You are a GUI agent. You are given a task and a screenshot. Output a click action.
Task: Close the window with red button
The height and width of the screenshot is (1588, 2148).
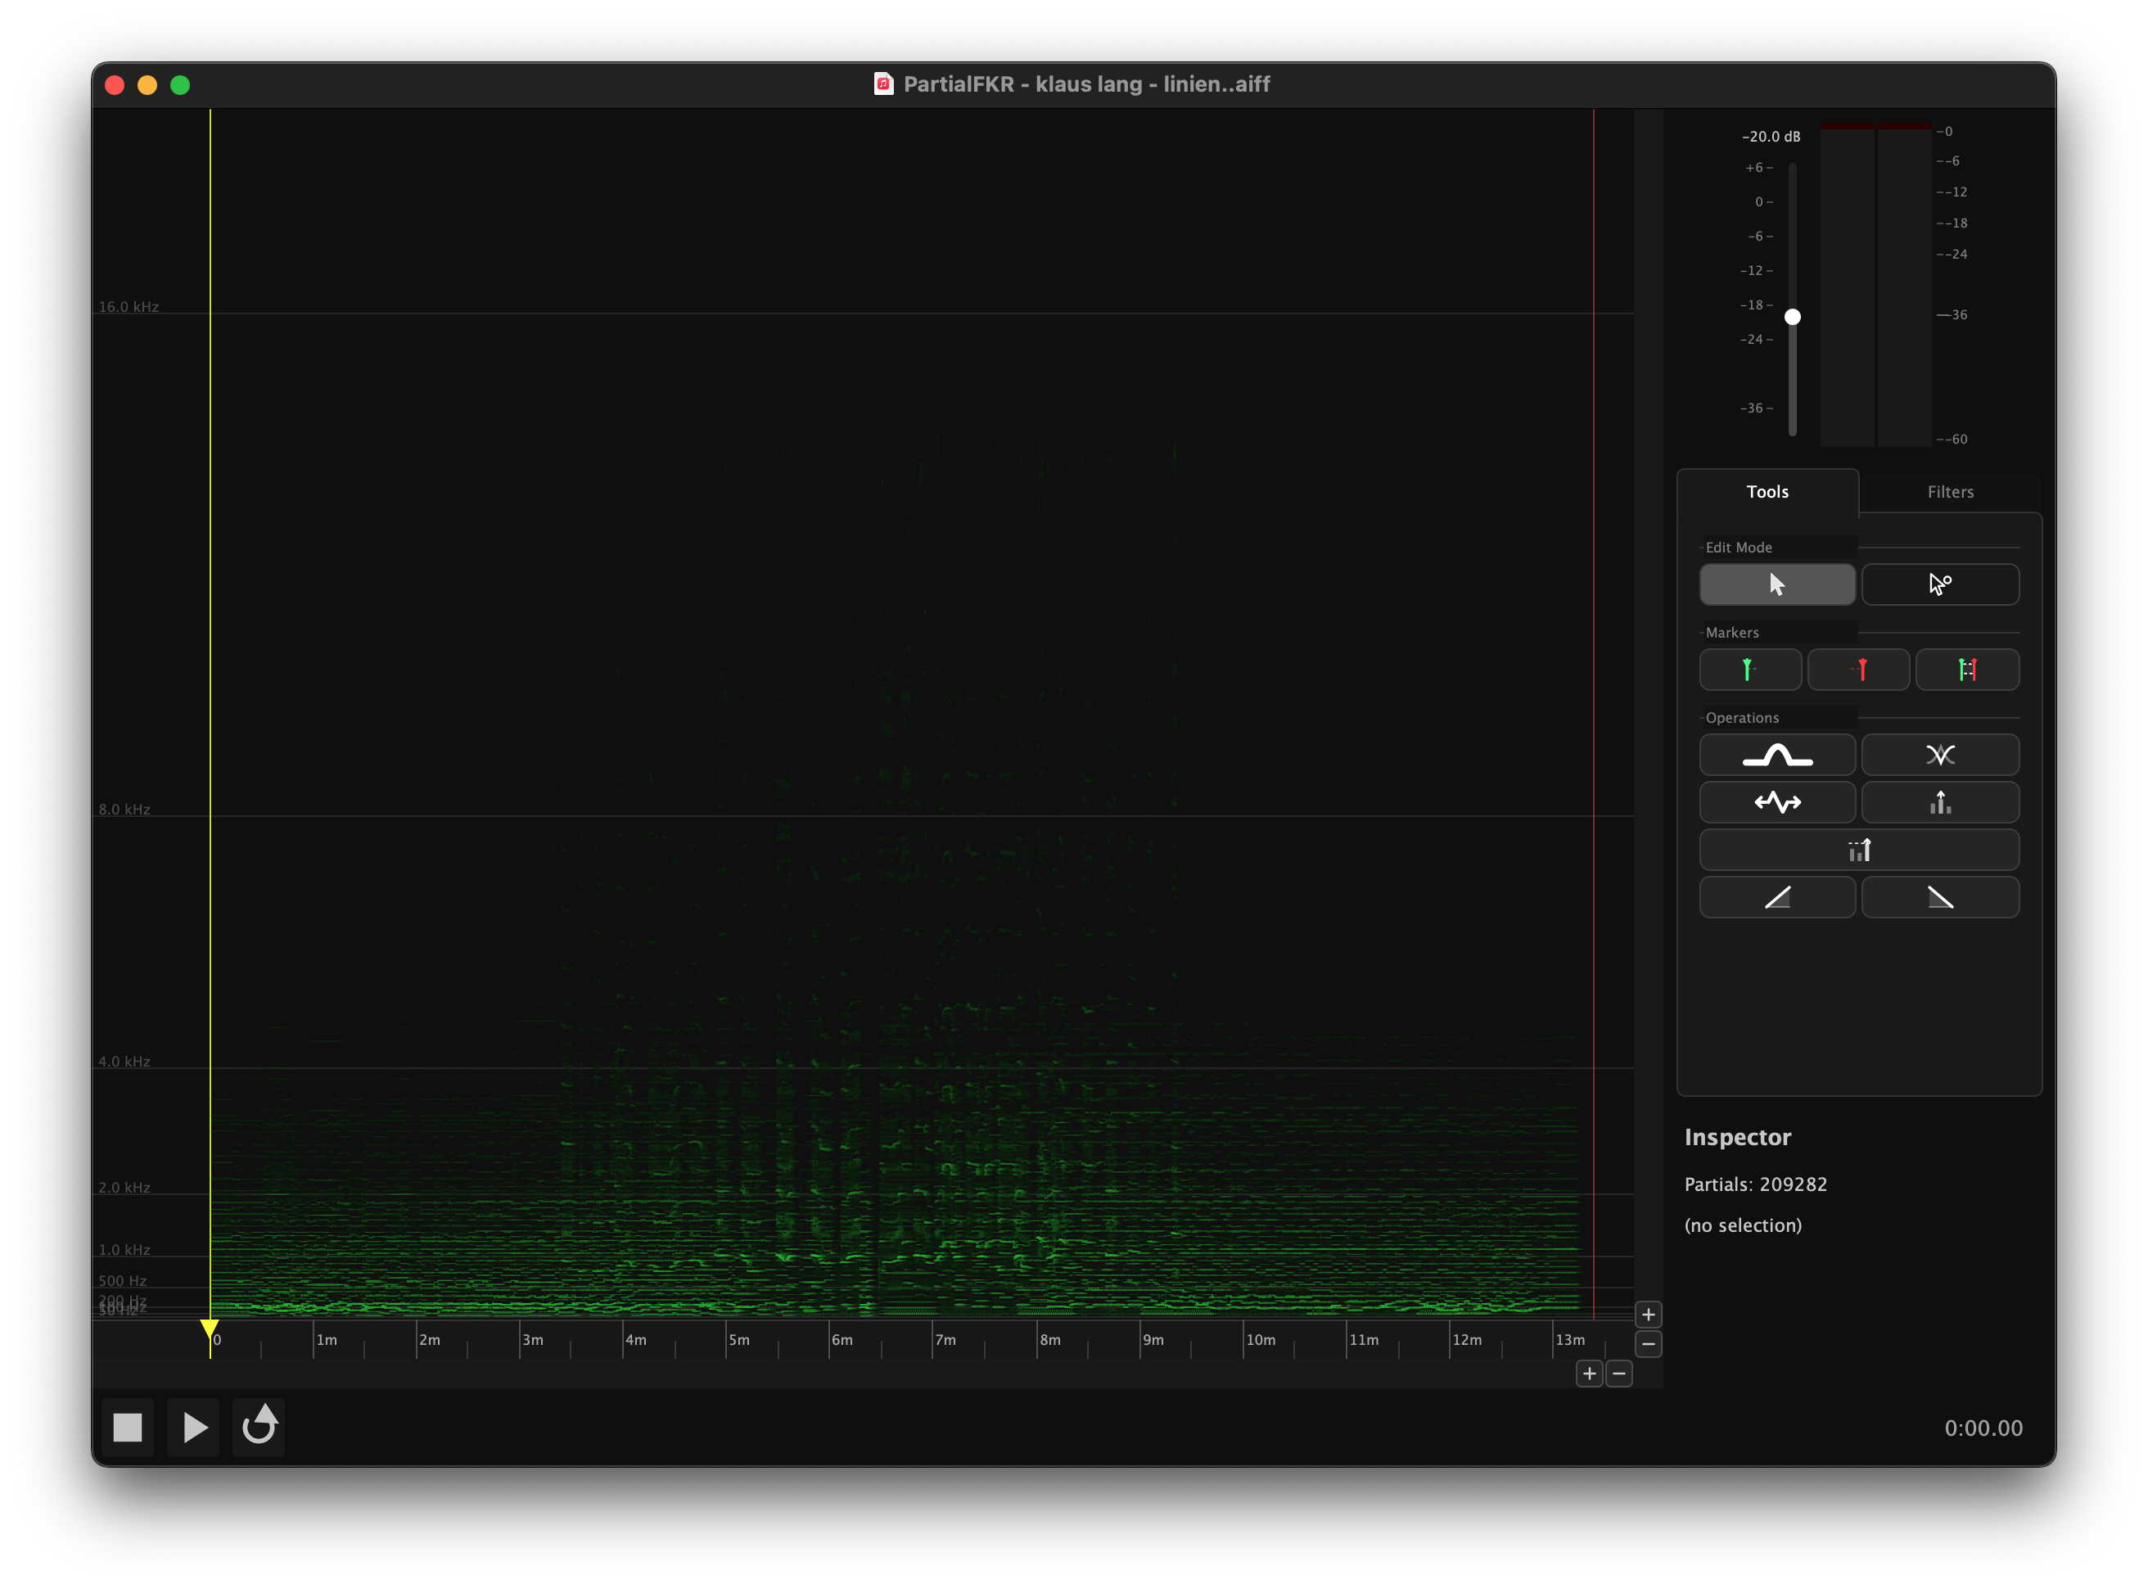click(115, 84)
